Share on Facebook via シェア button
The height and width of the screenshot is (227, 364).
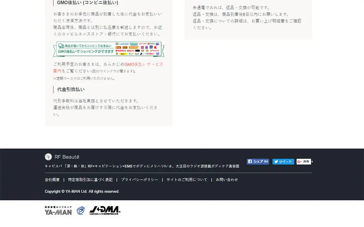pos(258,162)
